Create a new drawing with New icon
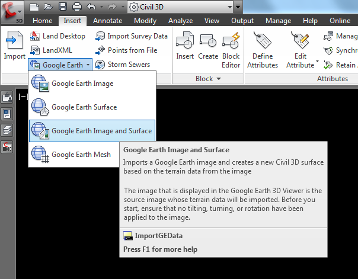The image size is (358, 279). pyautogui.click(x=34, y=7)
